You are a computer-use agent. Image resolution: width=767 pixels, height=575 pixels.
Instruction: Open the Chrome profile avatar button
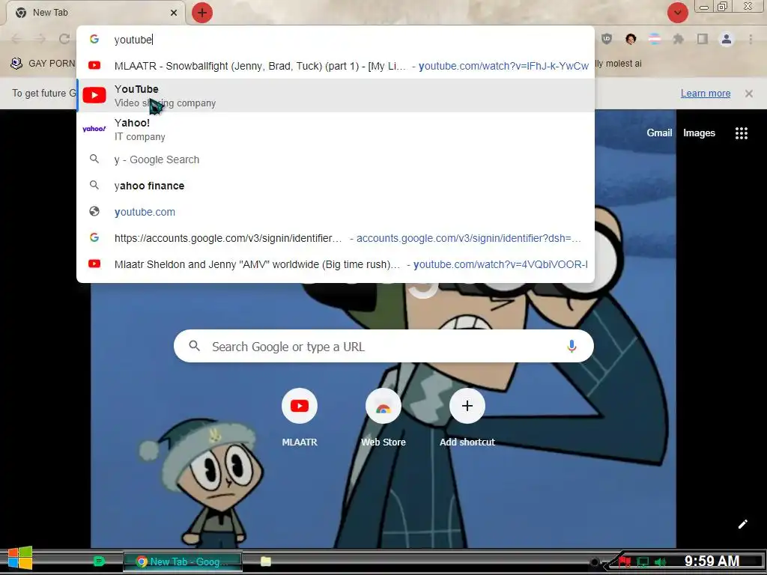click(727, 39)
